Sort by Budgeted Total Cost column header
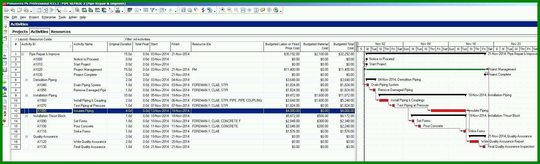This screenshot has width=540, height=164. [x=342, y=46]
